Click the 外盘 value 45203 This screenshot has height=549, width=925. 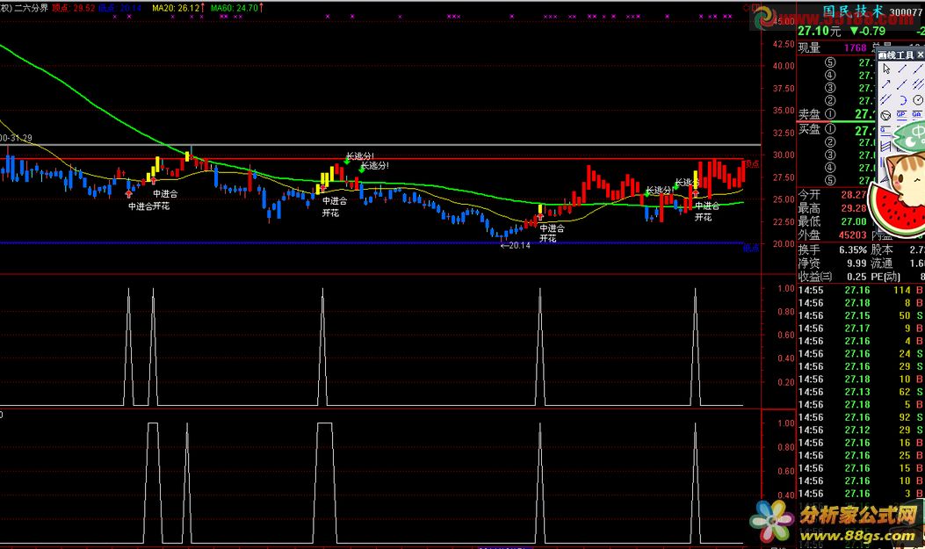click(x=853, y=235)
